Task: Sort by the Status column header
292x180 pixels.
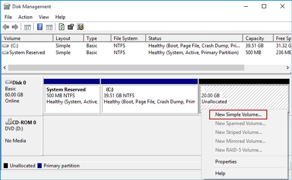Action: 194,38
